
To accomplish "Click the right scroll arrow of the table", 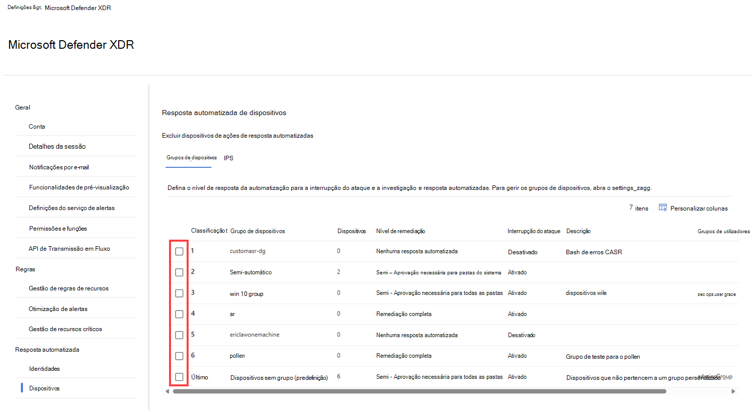I will coord(733,391).
